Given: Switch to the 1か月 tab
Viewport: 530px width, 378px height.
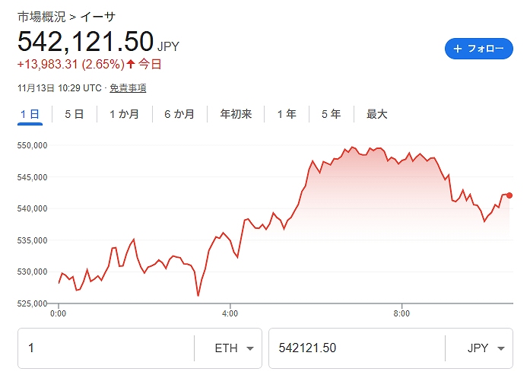Looking at the screenshot, I should click(x=124, y=114).
